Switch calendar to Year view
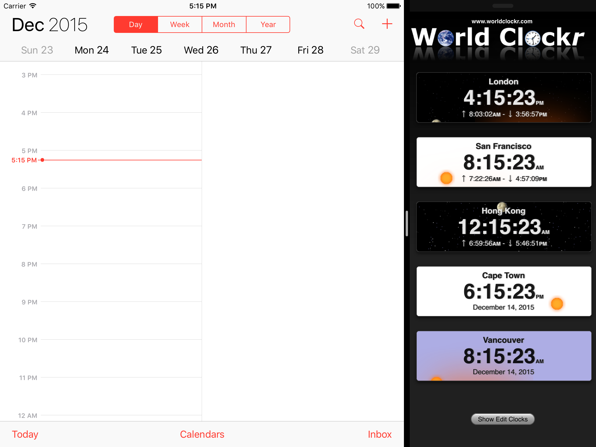Viewport: 596px width, 447px height. coord(268,24)
